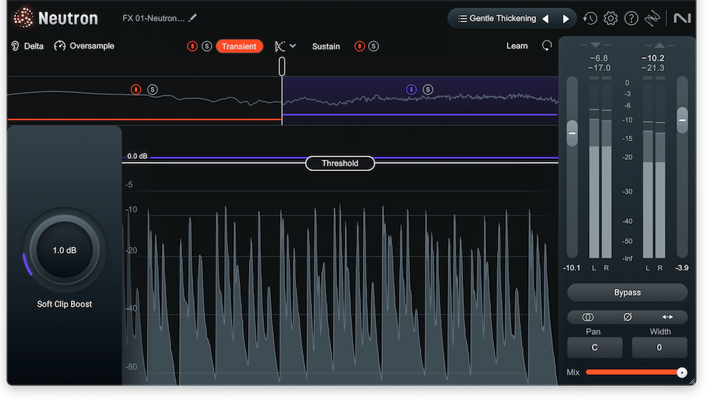The image size is (712, 404).
Task: Click the Bypass button
Action: [627, 293]
